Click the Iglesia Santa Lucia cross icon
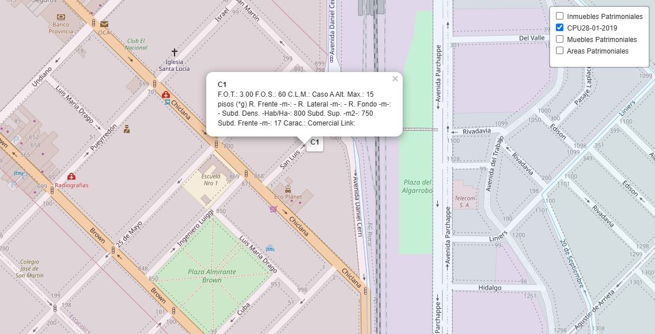Screen dimensions: 655x334 174,52
